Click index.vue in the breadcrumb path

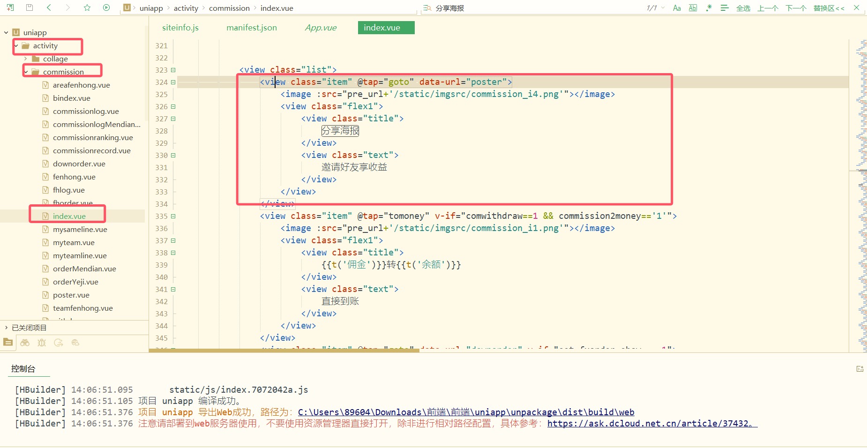pos(277,8)
